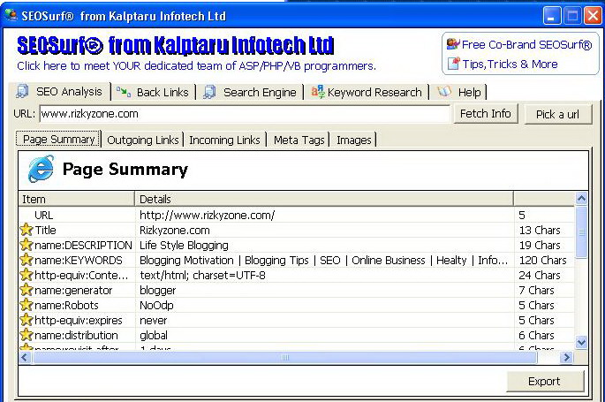Open the Free Co-Brand SEOSurf link

[x=526, y=45]
